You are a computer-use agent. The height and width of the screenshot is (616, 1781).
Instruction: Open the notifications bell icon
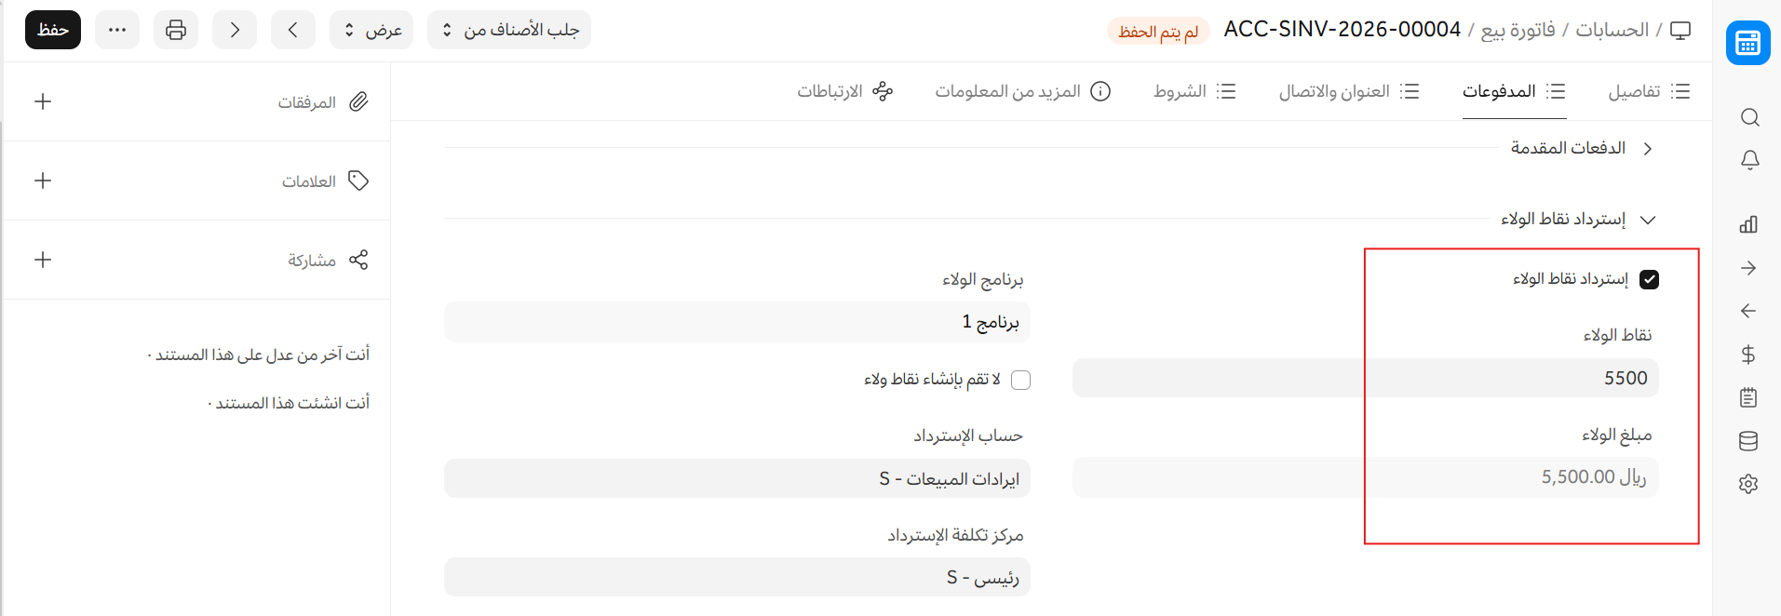(1749, 160)
